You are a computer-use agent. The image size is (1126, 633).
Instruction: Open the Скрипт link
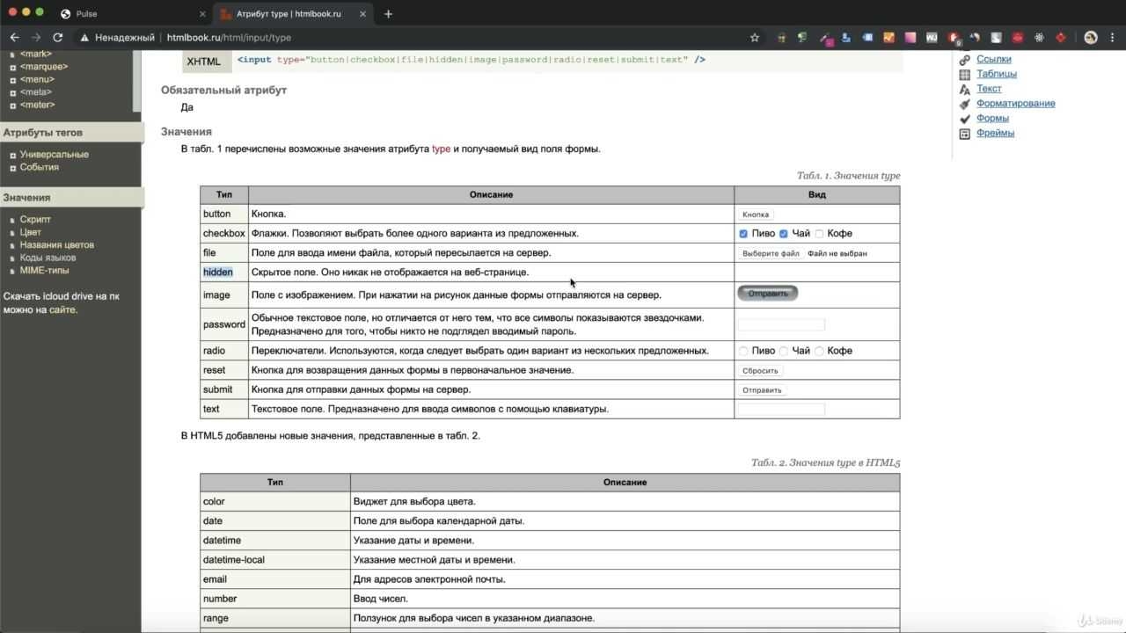click(35, 220)
